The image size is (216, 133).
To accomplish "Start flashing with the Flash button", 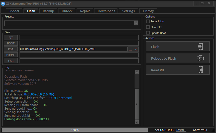I will point(178,46).
